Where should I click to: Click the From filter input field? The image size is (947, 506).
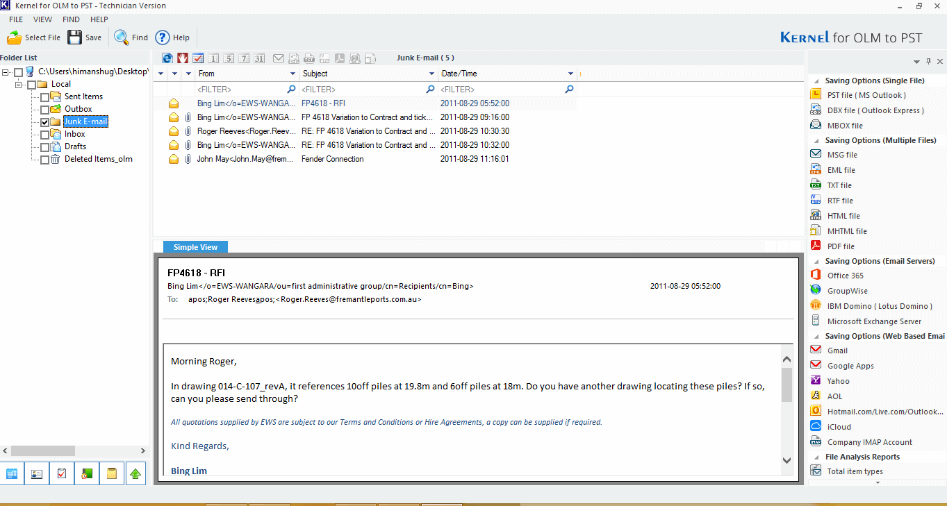(247, 90)
